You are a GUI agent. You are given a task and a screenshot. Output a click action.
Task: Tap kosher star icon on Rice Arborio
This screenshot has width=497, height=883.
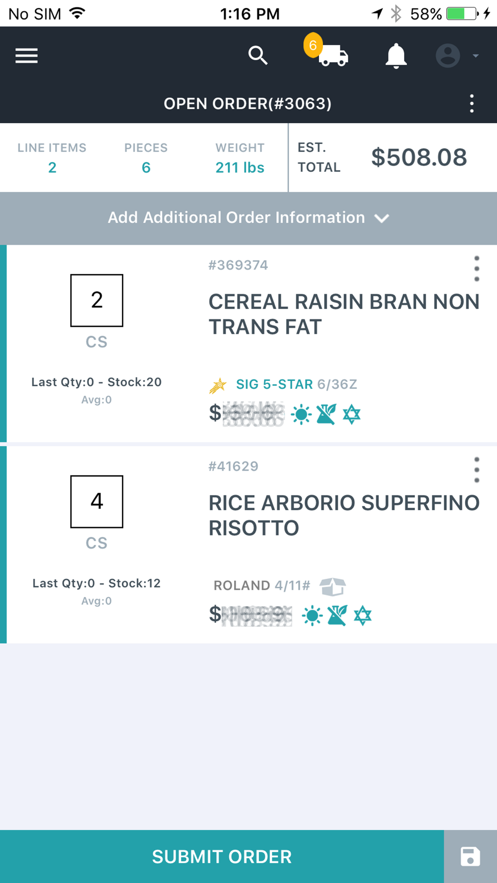[x=363, y=616]
